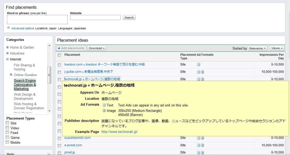Enable the Site placement type checkbox
290x155 pixels.
point(7,123)
